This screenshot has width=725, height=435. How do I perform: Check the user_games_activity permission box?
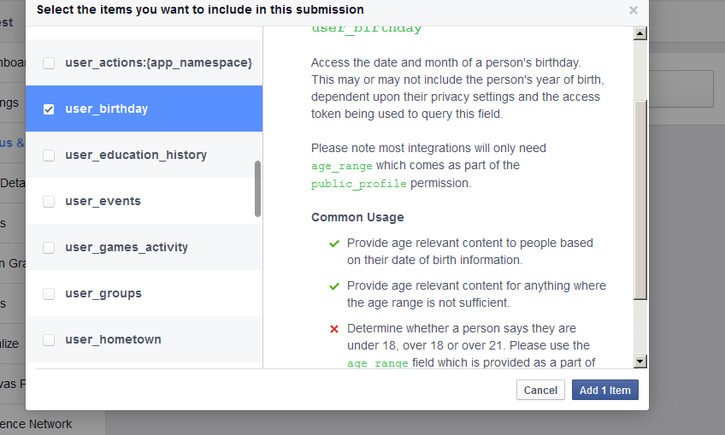49,248
